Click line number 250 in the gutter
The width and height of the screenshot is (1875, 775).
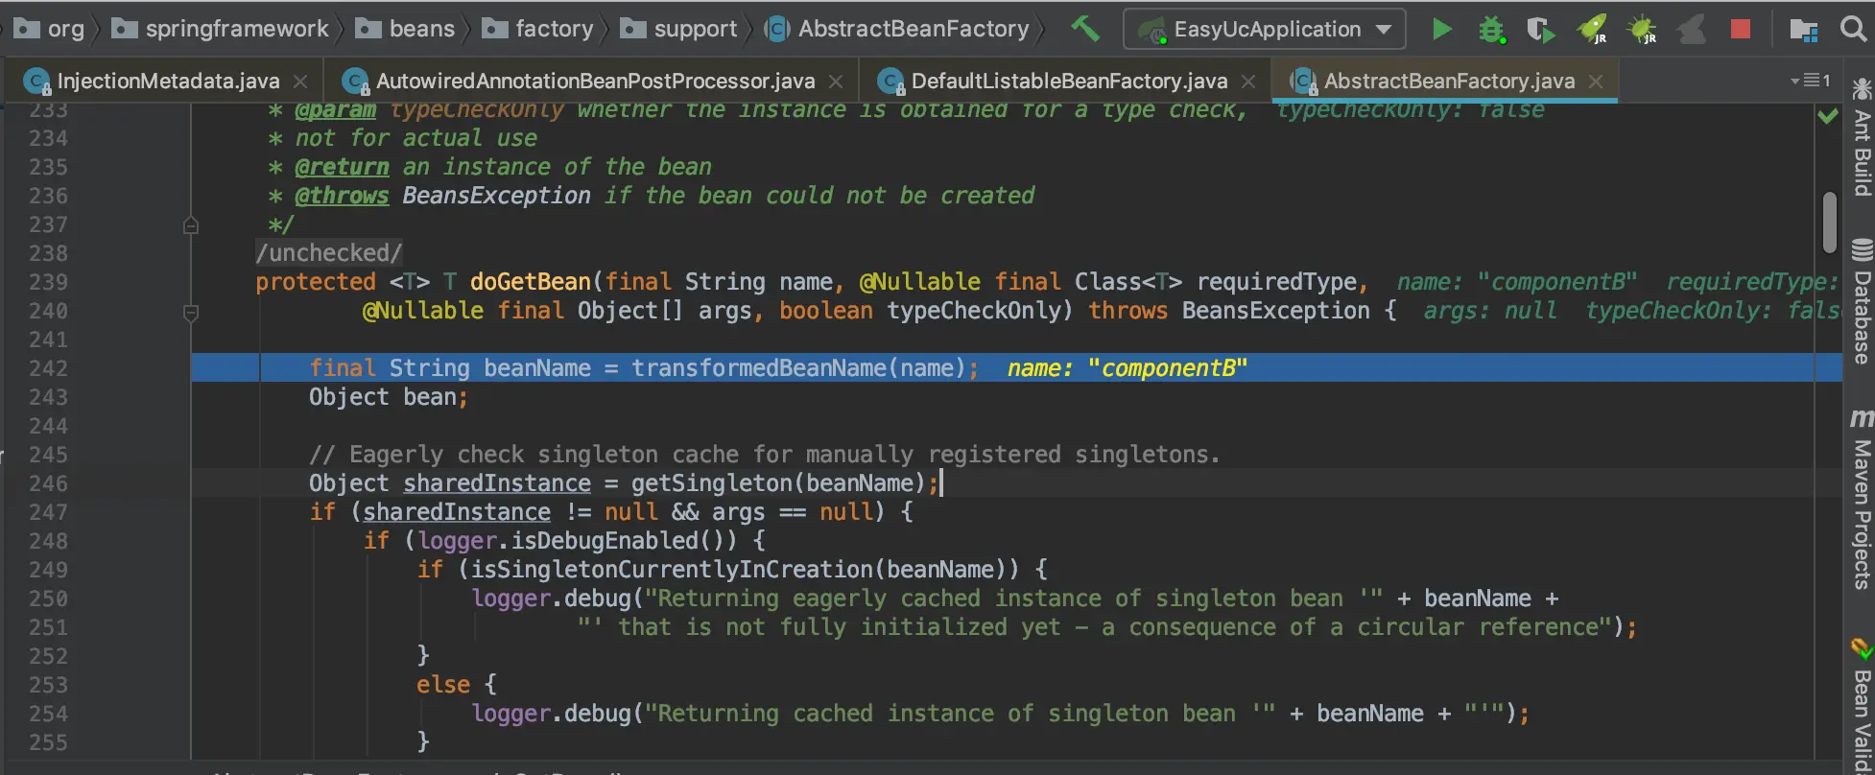pos(49,599)
